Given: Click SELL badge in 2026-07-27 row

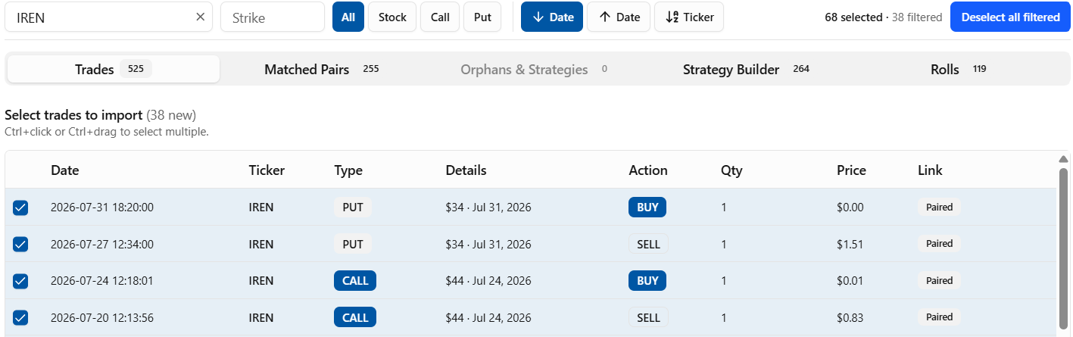Looking at the screenshot, I should [648, 244].
